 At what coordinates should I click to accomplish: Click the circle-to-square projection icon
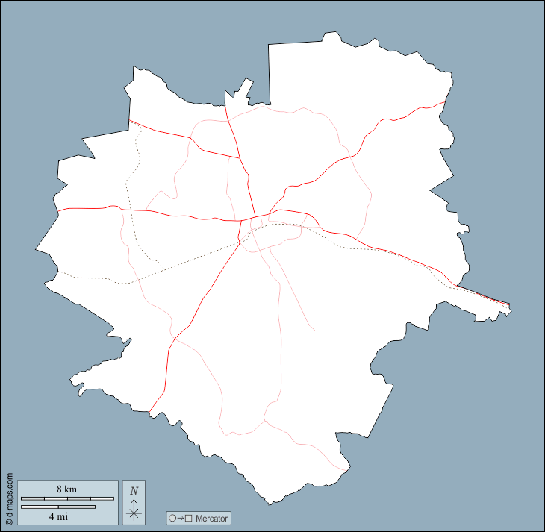pyautogui.click(x=180, y=518)
